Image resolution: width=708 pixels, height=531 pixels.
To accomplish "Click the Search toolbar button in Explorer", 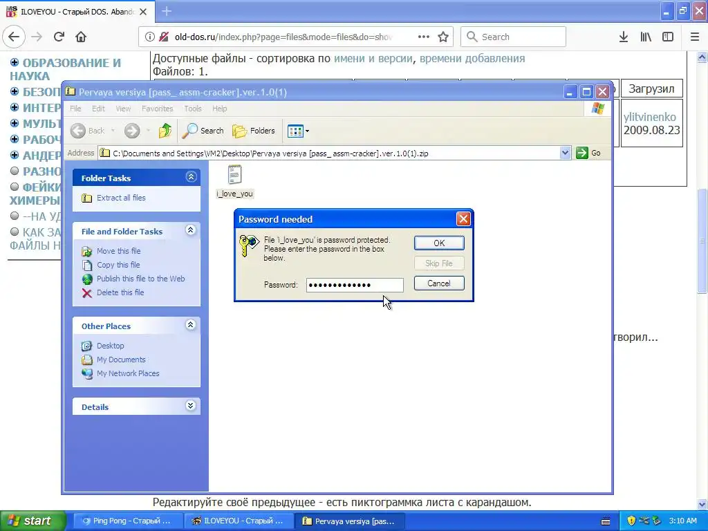I will [203, 131].
